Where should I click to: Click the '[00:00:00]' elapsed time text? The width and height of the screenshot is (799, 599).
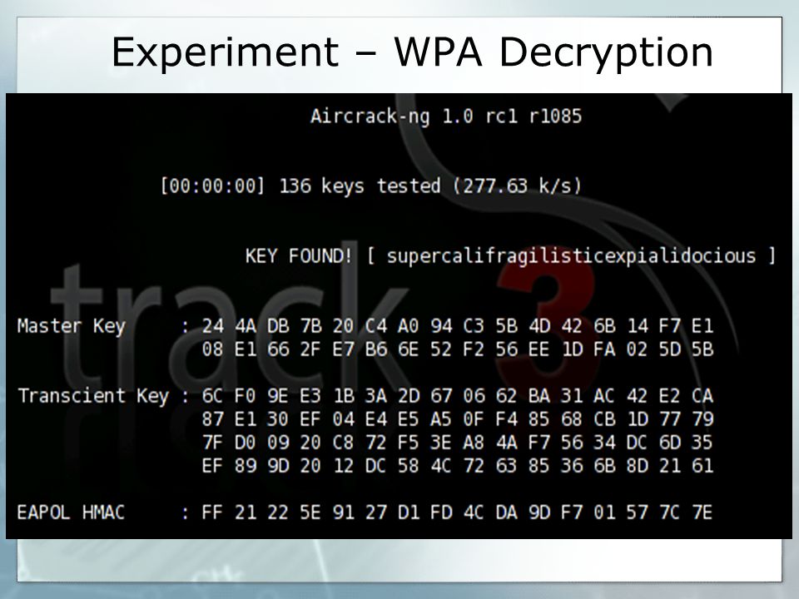tap(212, 186)
